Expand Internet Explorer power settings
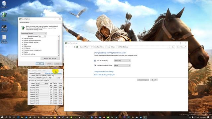Screen dimensions: 212x119 point(23,38)
